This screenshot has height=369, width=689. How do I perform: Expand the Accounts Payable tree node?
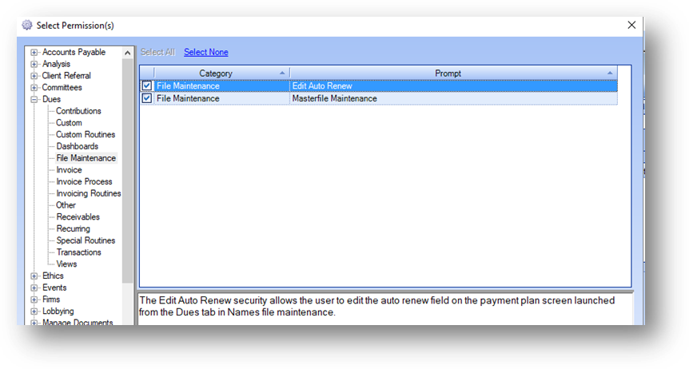point(34,53)
